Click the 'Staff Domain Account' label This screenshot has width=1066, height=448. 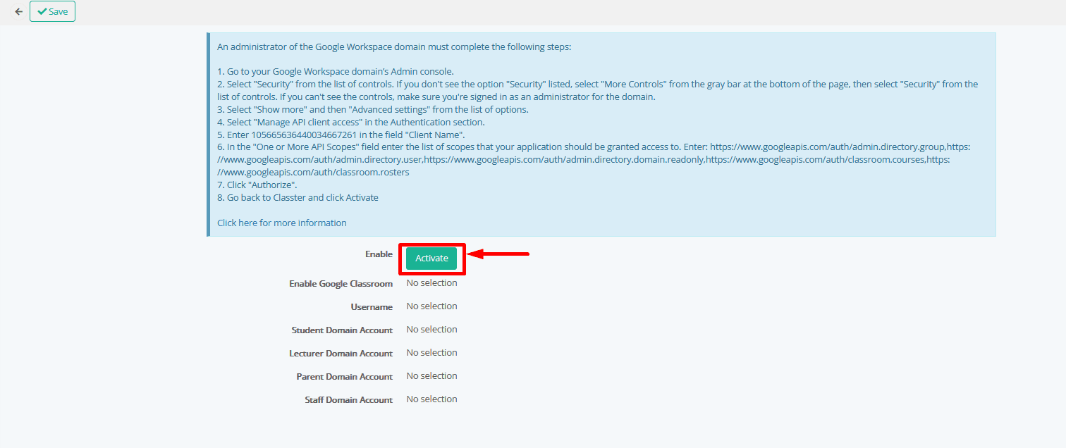click(348, 400)
